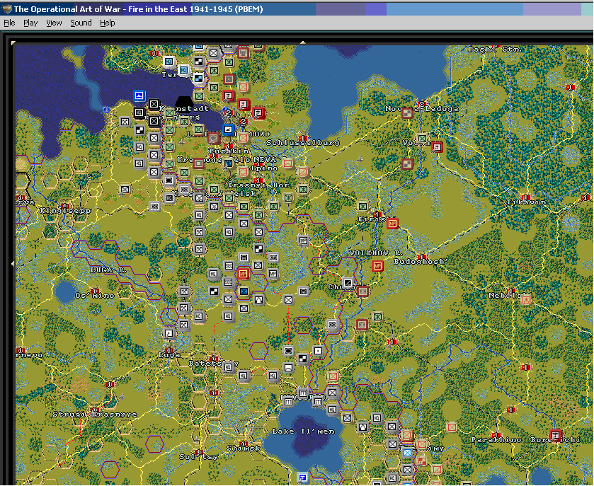The image size is (594, 486).
Task: Click the Kingisepp town label
Action: pyautogui.click(x=65, y=211)
